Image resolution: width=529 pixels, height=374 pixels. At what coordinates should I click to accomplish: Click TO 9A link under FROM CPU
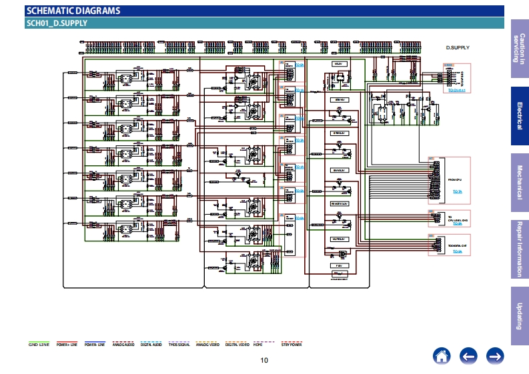coord(457,191)
